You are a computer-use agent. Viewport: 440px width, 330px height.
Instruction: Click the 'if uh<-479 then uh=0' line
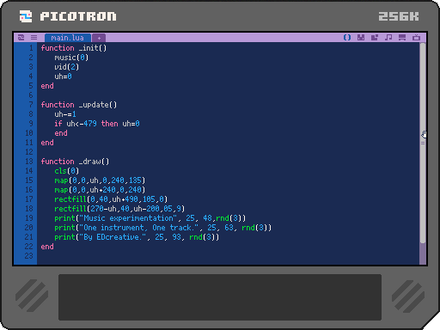coord(97,124)
